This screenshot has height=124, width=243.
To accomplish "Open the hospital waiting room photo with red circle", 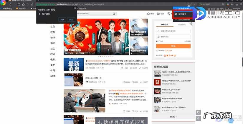I will (85, 101).
